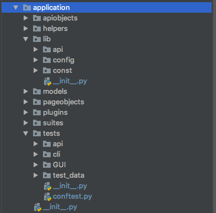Expand the config folder arrow
Viewport: 216px width, 213px height.
pos(36,60)
